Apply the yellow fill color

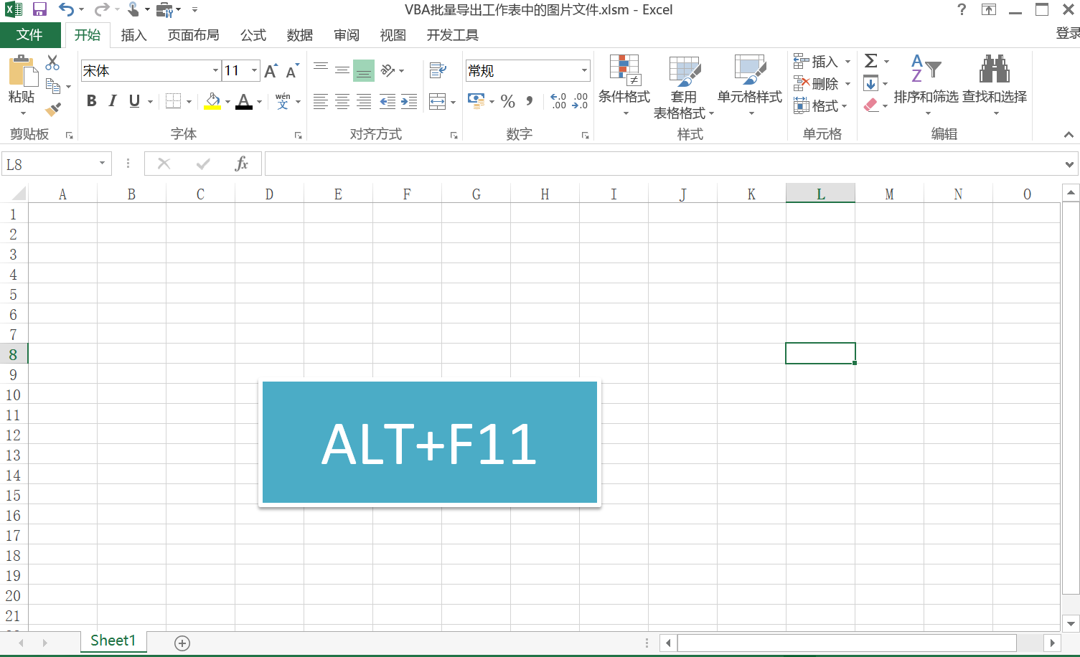[x=212, y=102]
